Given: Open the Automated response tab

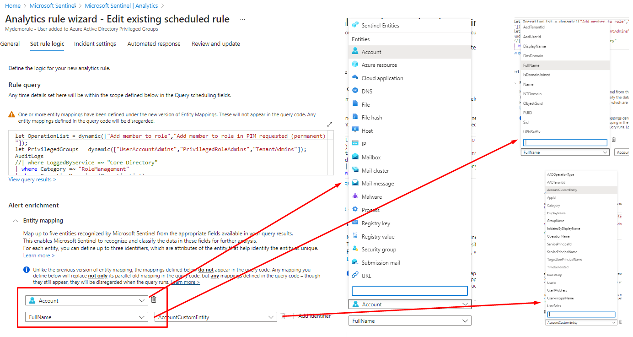Looking at the screenshot, I should coord(154,44).
